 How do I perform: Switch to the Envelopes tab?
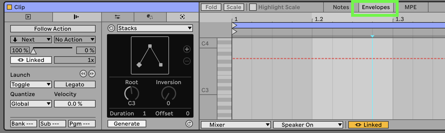[x=376, y=7]
